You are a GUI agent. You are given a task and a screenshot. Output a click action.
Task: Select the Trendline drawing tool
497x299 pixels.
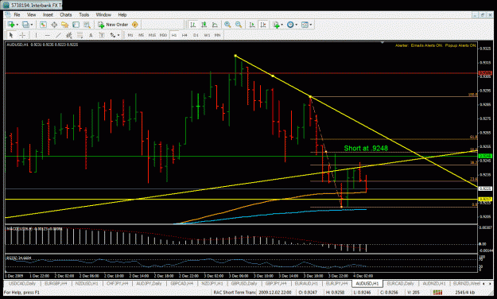point(58,35)
